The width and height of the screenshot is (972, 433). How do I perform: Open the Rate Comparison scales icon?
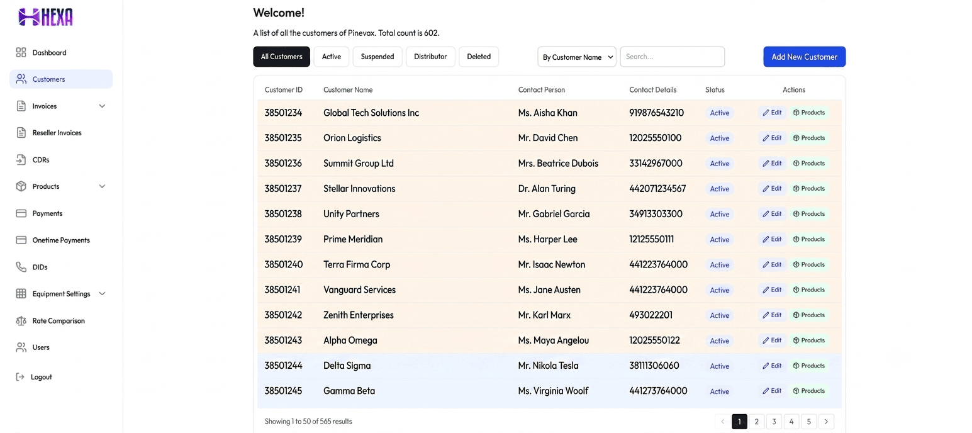pyautogui.click(x=21, y=320)
